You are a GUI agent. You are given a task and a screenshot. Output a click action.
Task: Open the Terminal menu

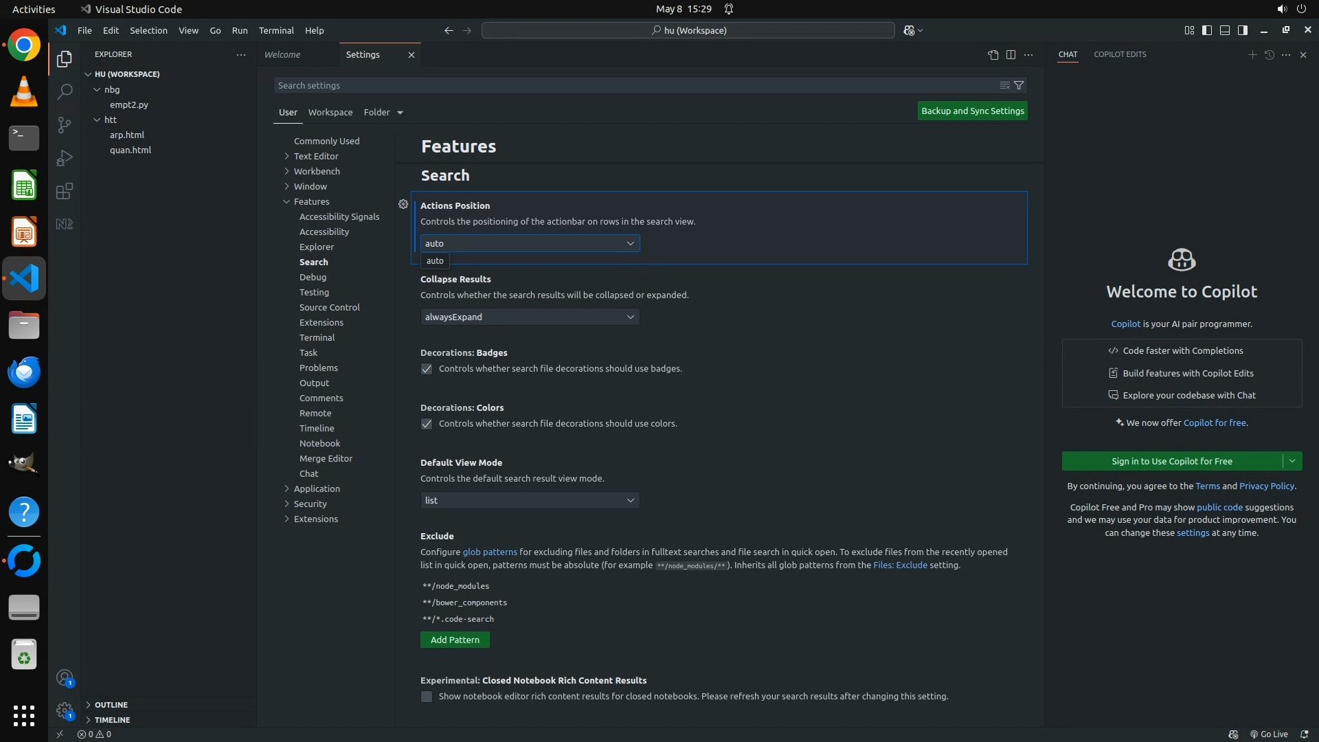coord(276,30)
